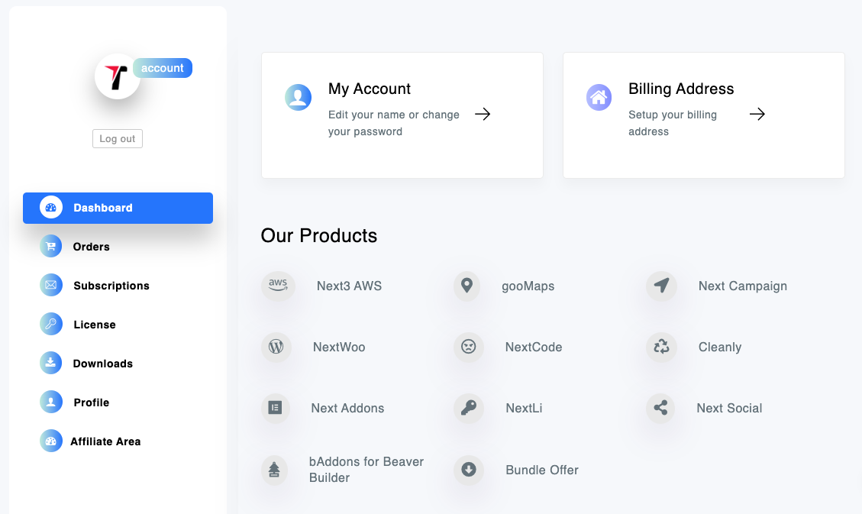Click the My Account user avatar icon
The image size is (862, 514).
[x=298, y=97]
